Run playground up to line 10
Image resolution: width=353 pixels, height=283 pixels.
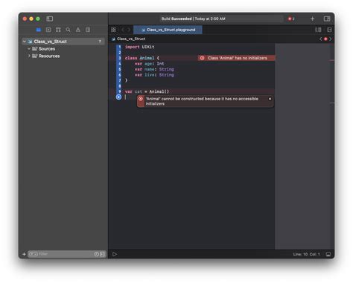click(118, 97)
